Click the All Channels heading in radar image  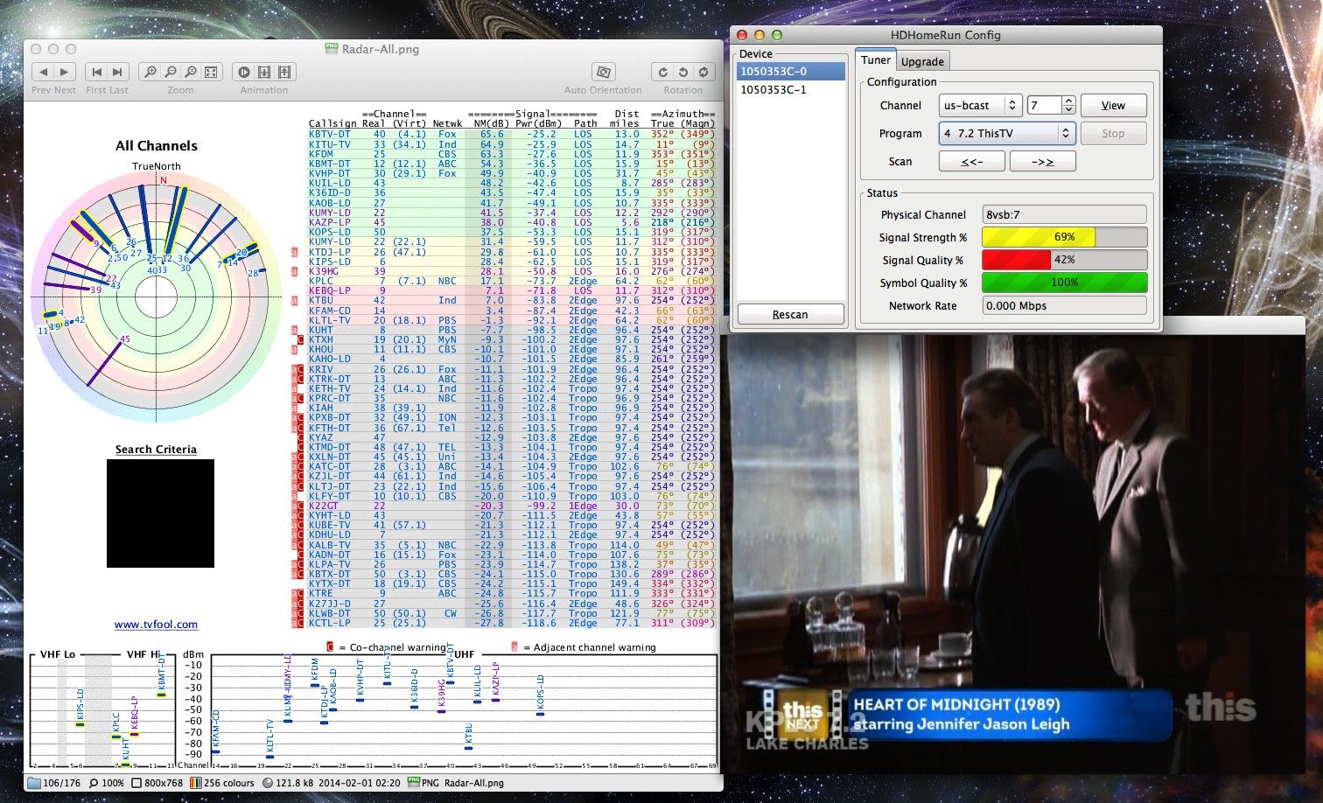click(x=157, y=145)
